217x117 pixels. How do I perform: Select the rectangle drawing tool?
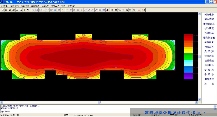click(37, 10)
